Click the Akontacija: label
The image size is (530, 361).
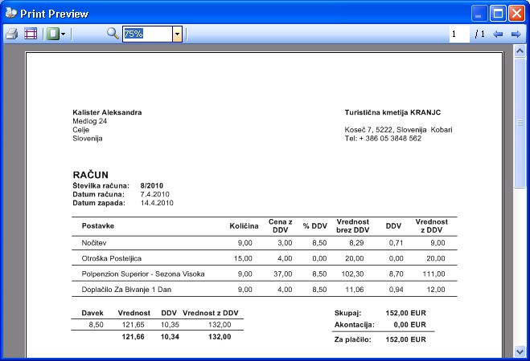pos(354,325)
